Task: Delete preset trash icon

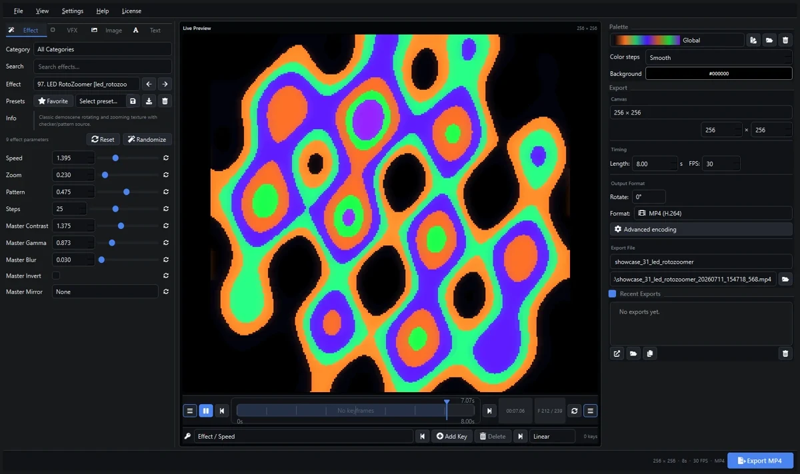Action: click(x=165, y=101)
